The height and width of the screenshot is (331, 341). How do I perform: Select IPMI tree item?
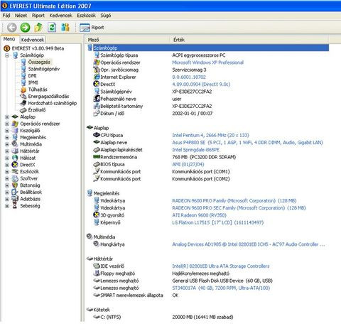(x=33, y=82)
